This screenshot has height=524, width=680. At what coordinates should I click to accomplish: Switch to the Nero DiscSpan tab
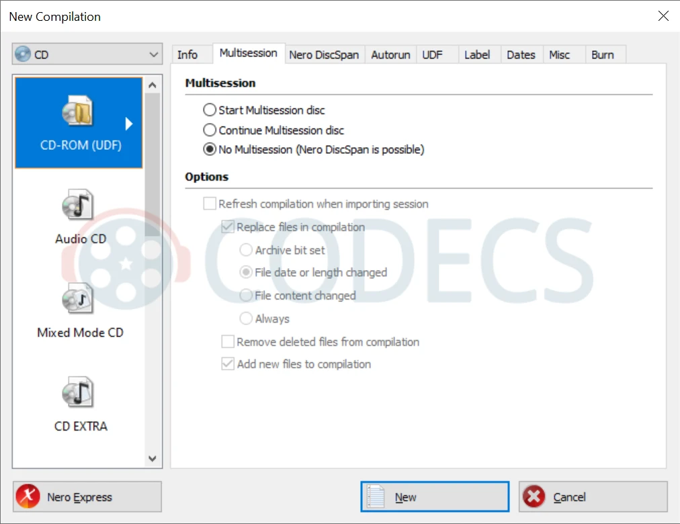click(x=324, y=55)
